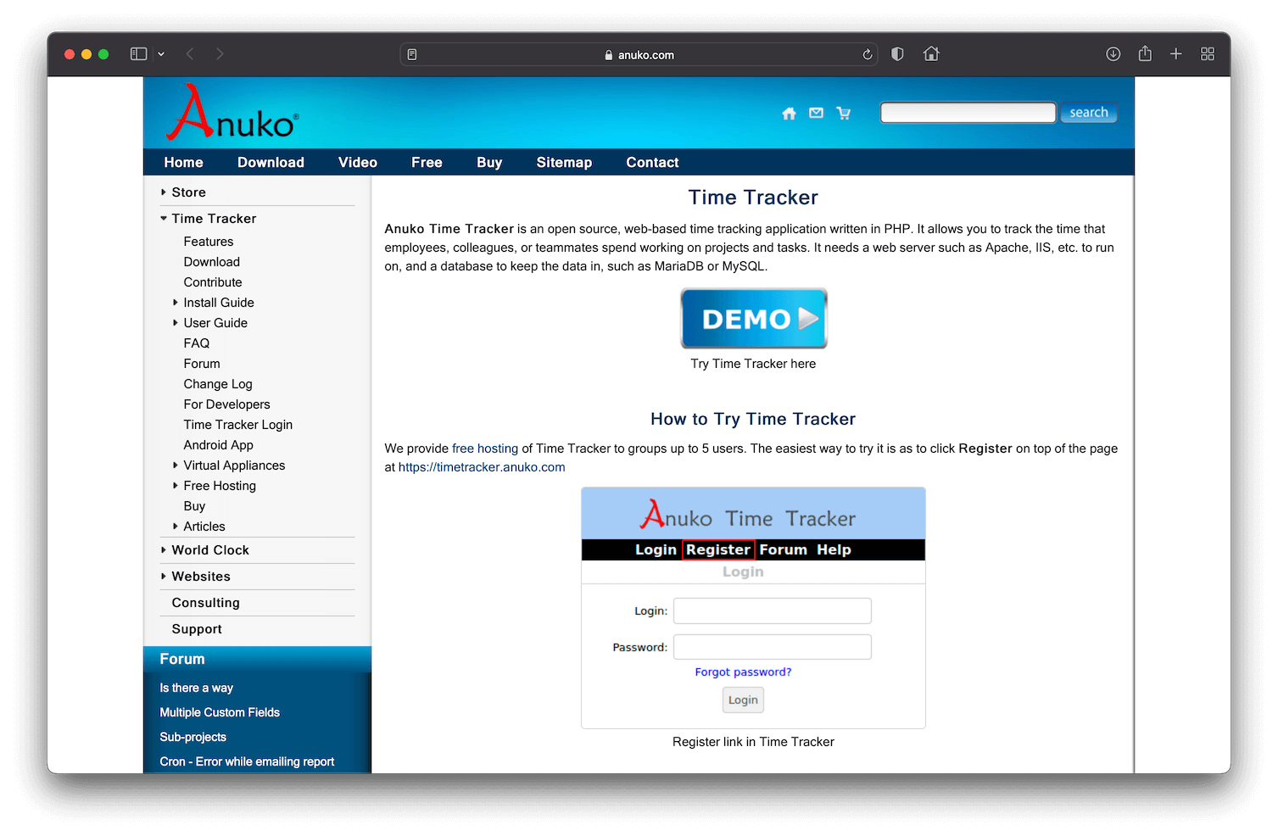Open the envelope contact icon in header
This screenshot has width=1278, height=836.
[816, 113]
